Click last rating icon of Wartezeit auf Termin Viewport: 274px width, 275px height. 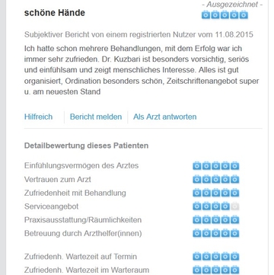coord(235,257)
